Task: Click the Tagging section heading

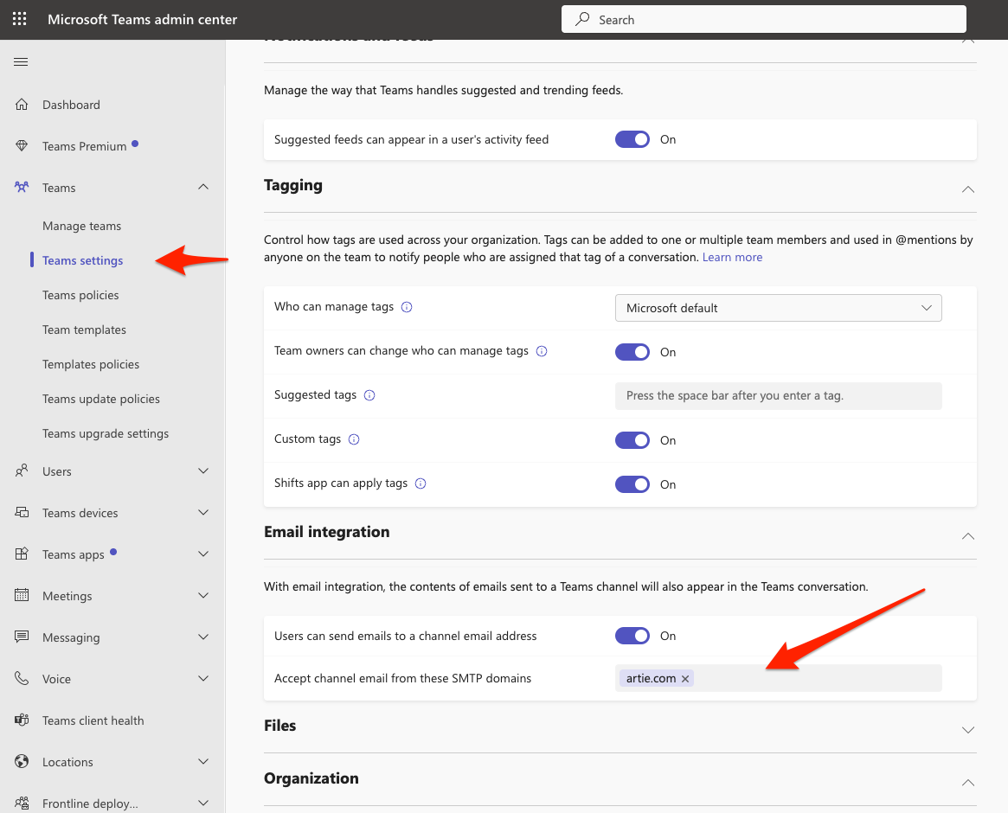Action: [x=293, y=186]
